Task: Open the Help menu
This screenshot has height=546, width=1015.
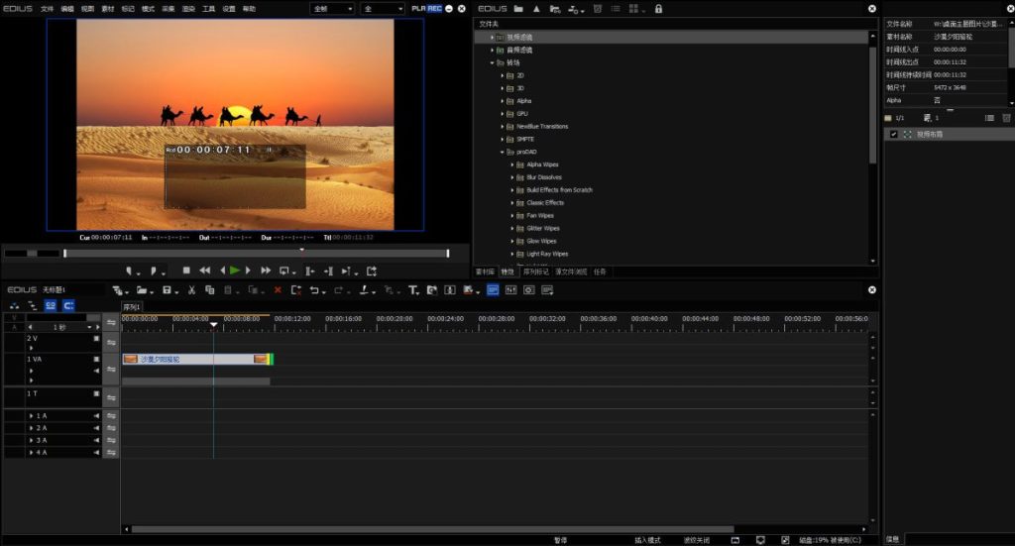Action: [249, 8]
